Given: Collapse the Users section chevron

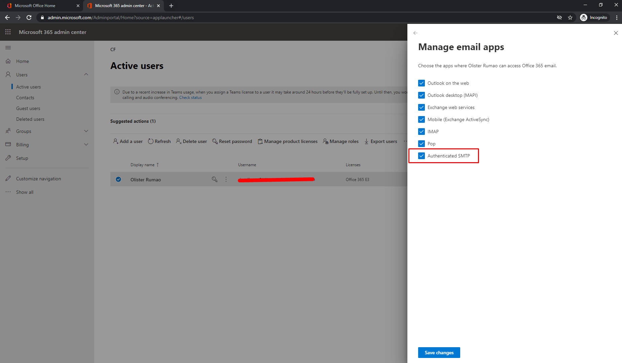Looking at the screenshot, I should coord(86,74).
